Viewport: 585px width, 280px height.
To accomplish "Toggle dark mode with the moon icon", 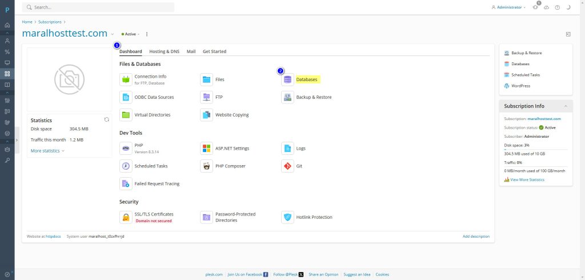I will pyautogui.click(x=568, y=7).
